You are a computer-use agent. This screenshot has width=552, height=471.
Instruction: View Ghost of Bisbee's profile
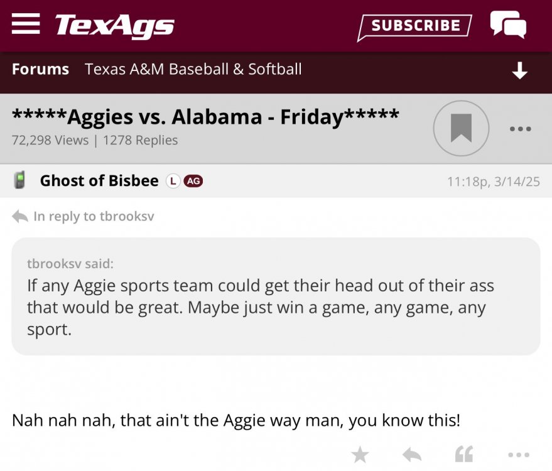coord(99,181)
